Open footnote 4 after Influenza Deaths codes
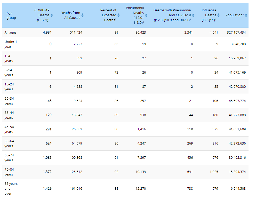256x200 pixels. point(216,20)
